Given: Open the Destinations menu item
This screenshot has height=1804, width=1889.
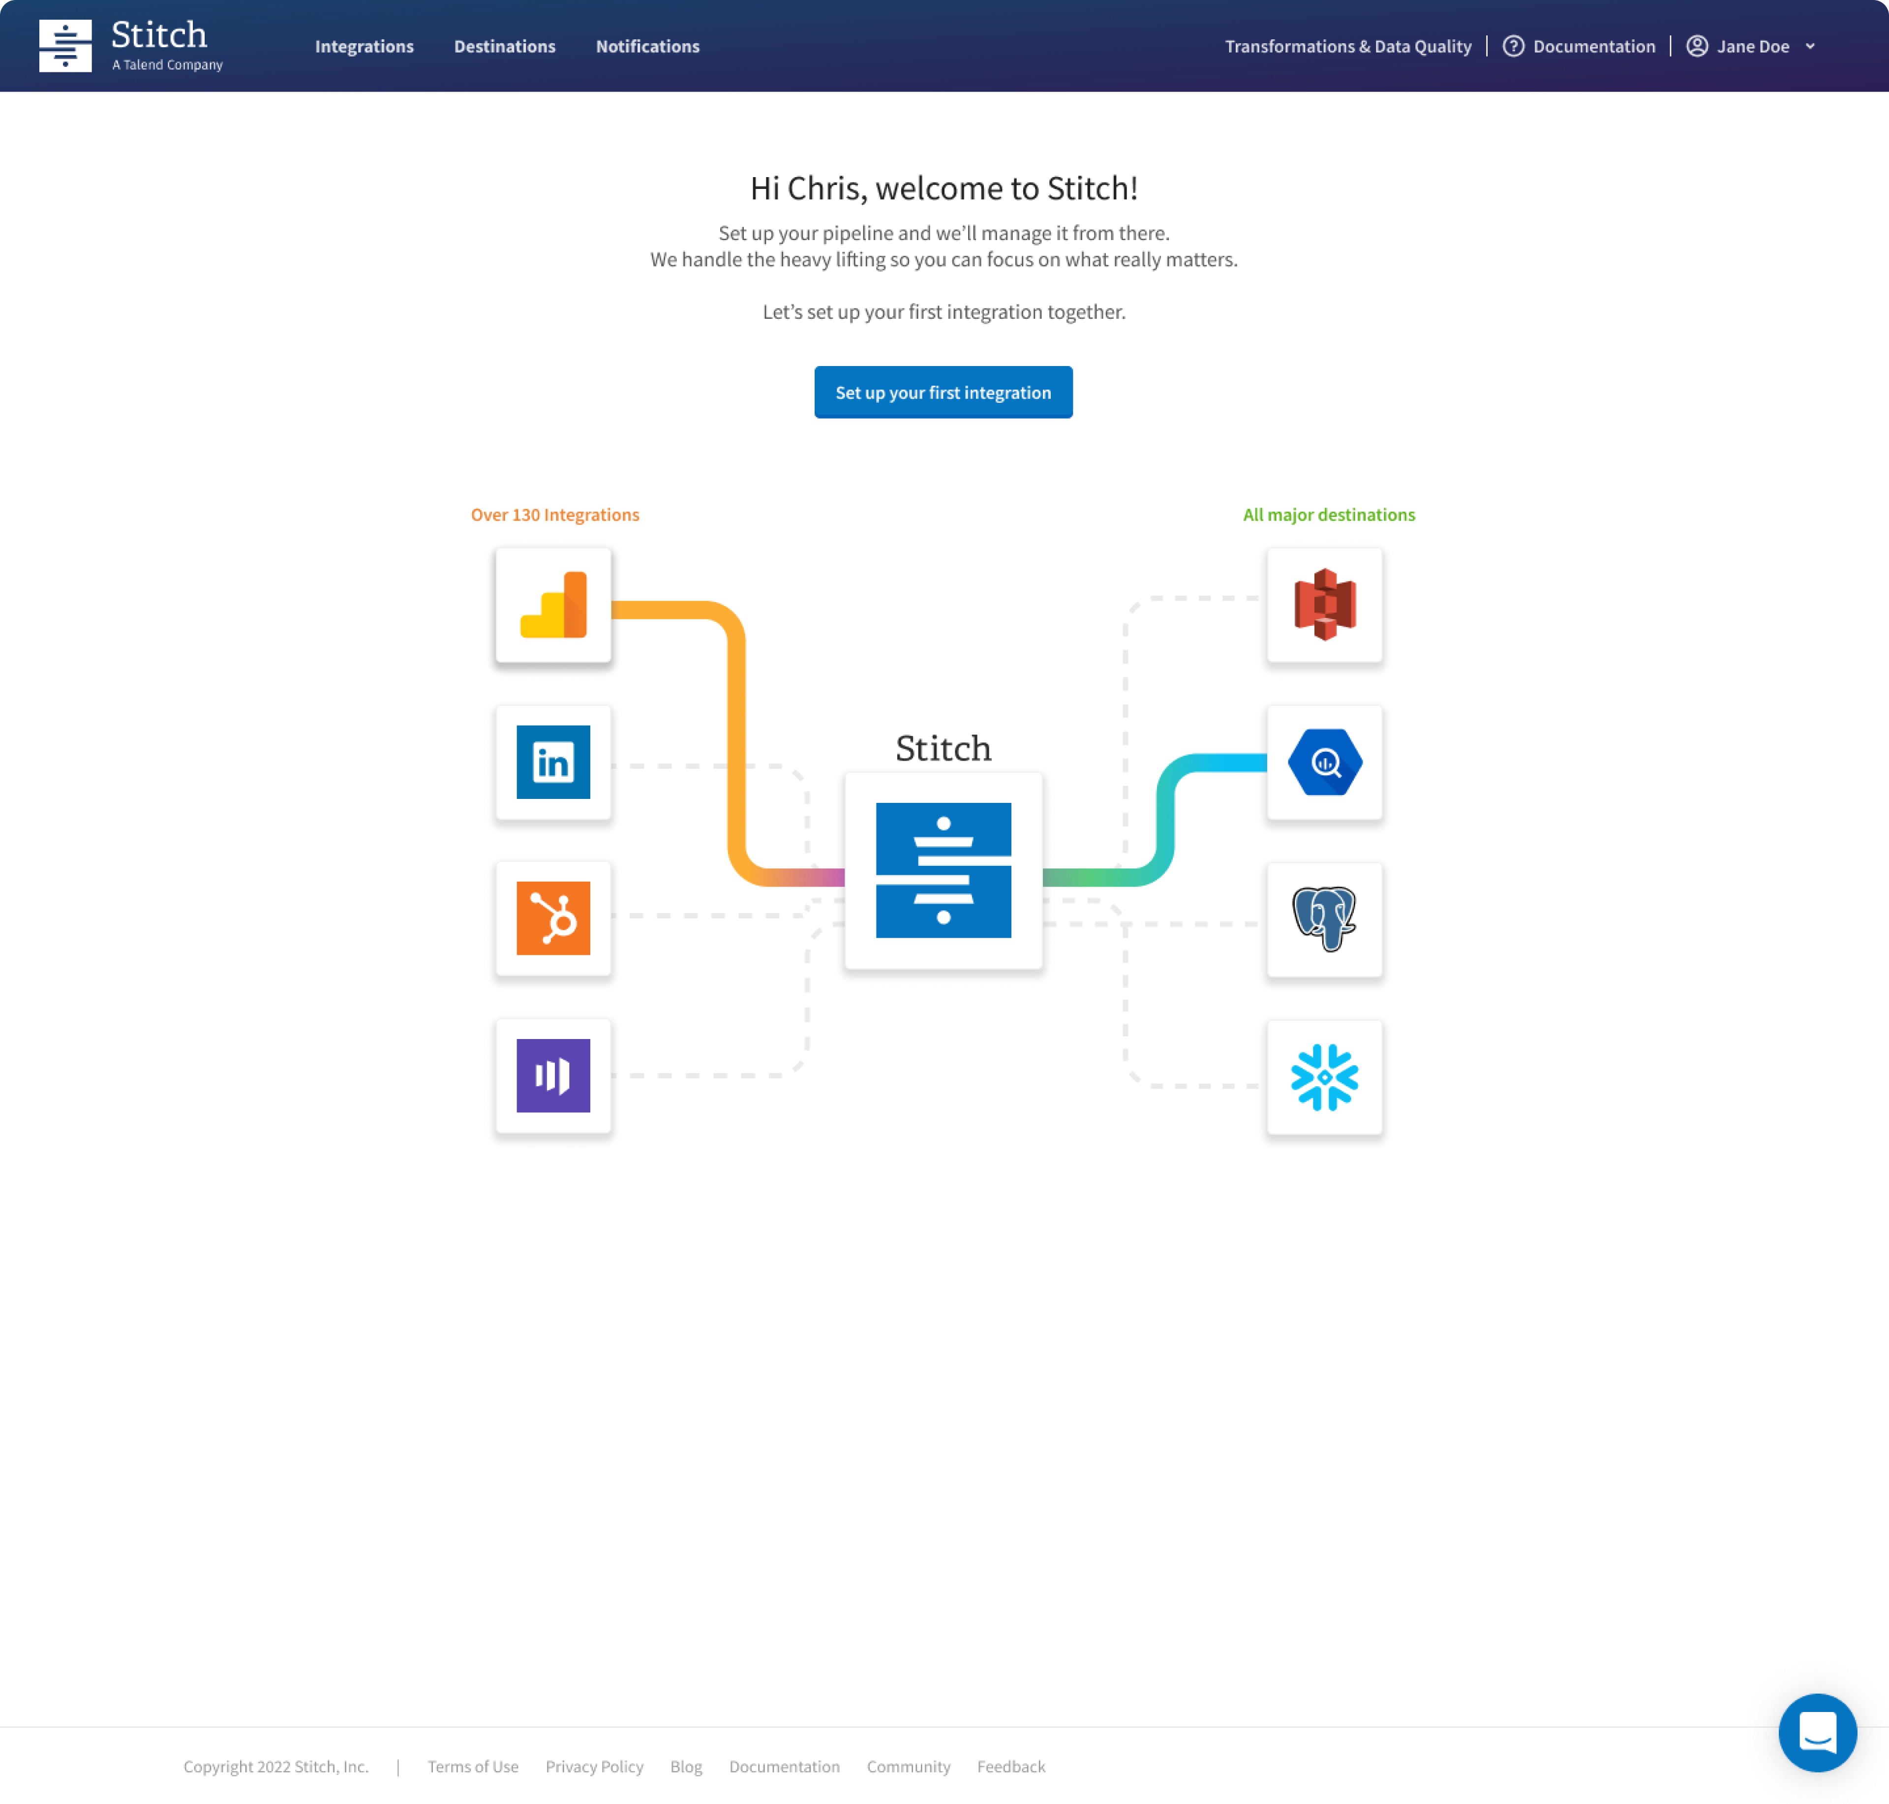Looking at the screenshot, I should click(504, 46).
